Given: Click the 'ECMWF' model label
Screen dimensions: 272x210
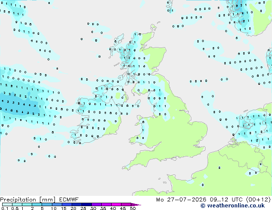Looking at the screenshot, I should coord(69,200).
